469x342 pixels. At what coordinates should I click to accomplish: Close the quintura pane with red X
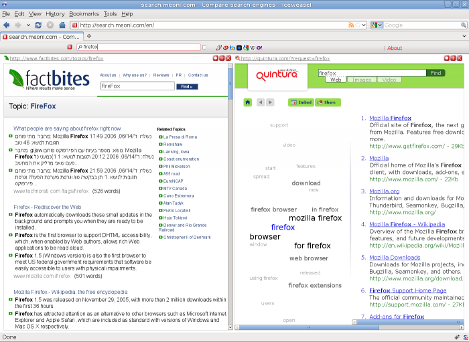coord(460,58)
